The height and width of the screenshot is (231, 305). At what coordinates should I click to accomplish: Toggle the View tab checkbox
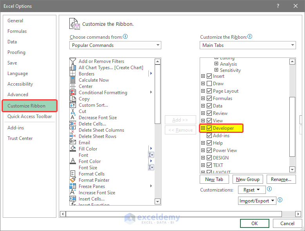click(x=209, y=120)
